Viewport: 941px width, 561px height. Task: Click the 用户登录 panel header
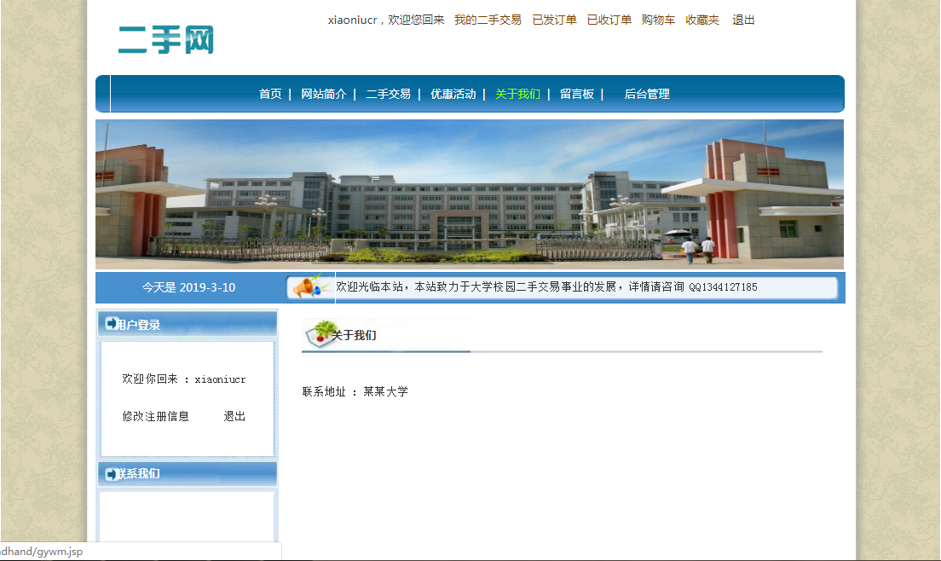188,324
